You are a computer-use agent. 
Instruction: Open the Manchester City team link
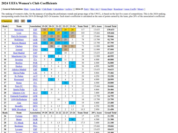point(19,56)
